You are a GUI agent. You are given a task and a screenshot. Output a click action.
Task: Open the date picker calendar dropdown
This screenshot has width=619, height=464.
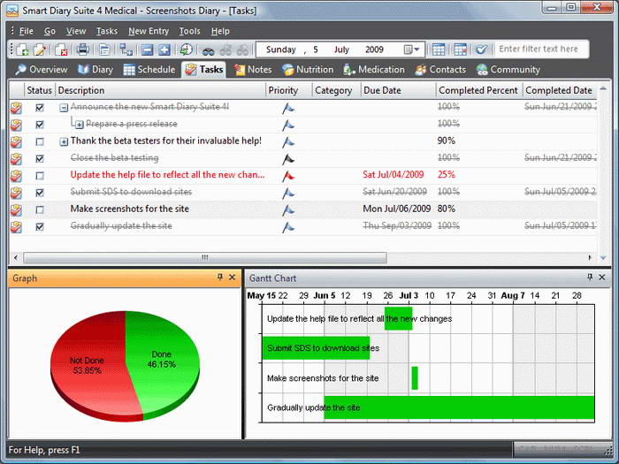click(412, 49)
